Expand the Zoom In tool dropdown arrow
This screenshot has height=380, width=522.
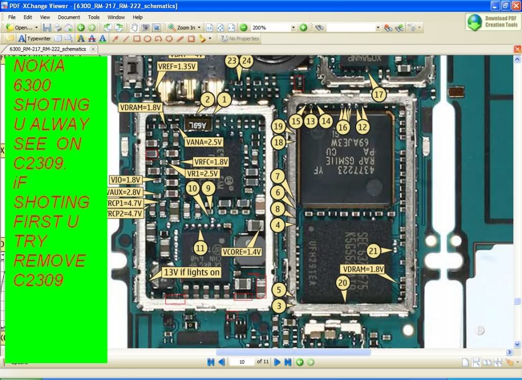tap(199, 28)
